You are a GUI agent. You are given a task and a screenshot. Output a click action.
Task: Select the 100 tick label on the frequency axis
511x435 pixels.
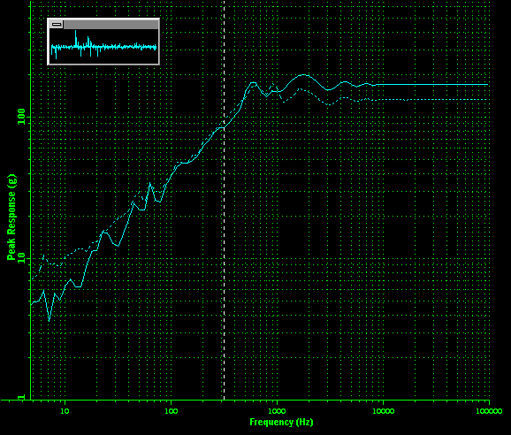tap(172, 411)
